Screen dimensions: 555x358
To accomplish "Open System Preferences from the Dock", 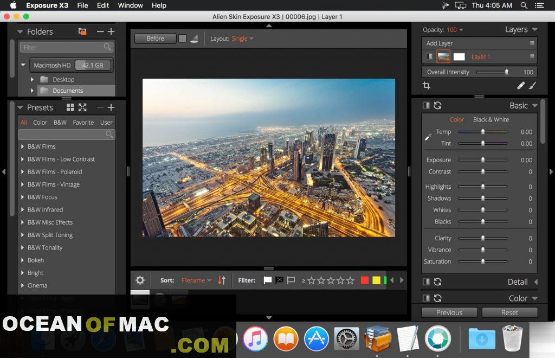I will (x=346, y=338).
